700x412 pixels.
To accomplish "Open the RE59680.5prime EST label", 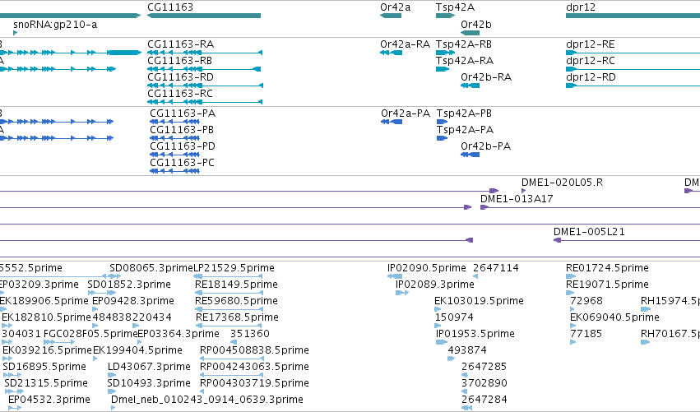I will tap(236, 301).
